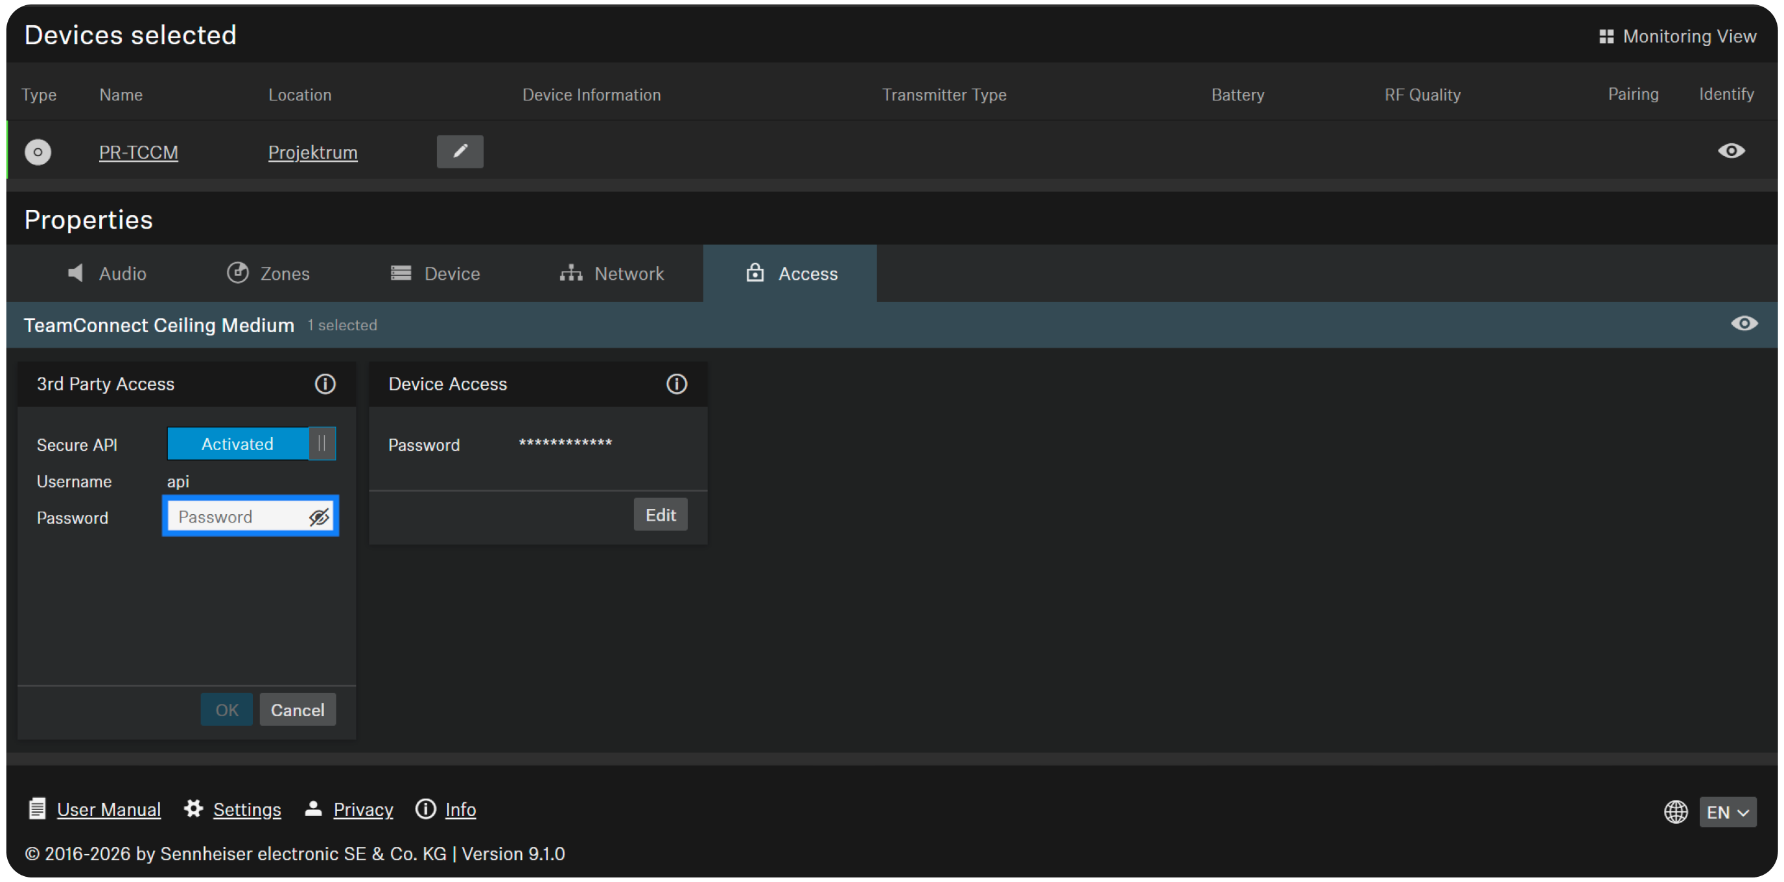This screenshot has height=882, width=1784.
Task: Identify the PR-TCCM device with the eye icon
Action: [1731, 151]
